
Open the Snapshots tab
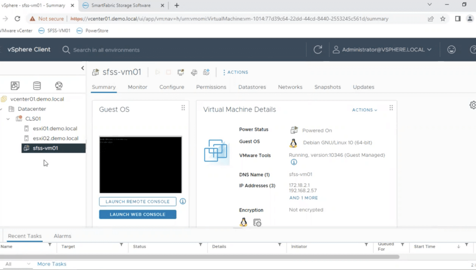pyautogui.click(x=328, y=87)
